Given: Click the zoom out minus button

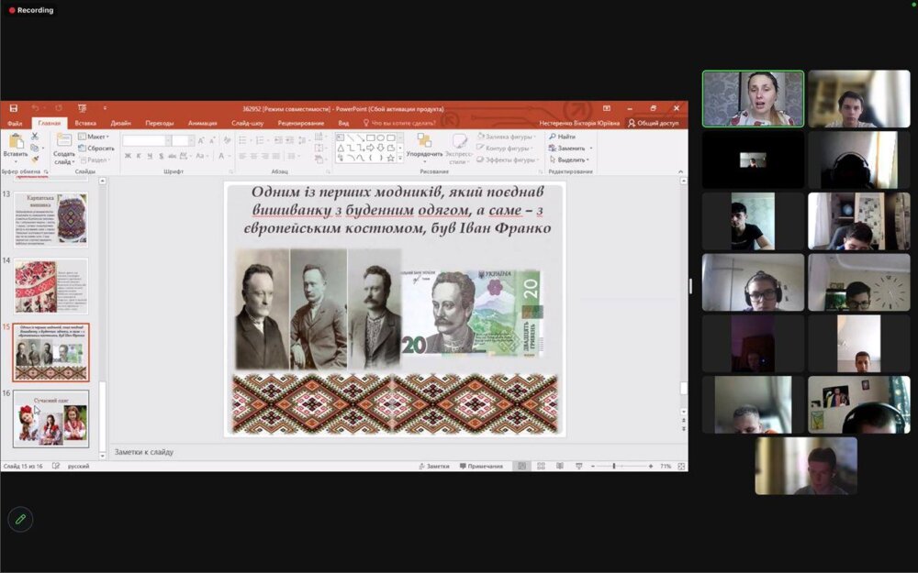Looking at the screenshot, I should click(593, 466).
